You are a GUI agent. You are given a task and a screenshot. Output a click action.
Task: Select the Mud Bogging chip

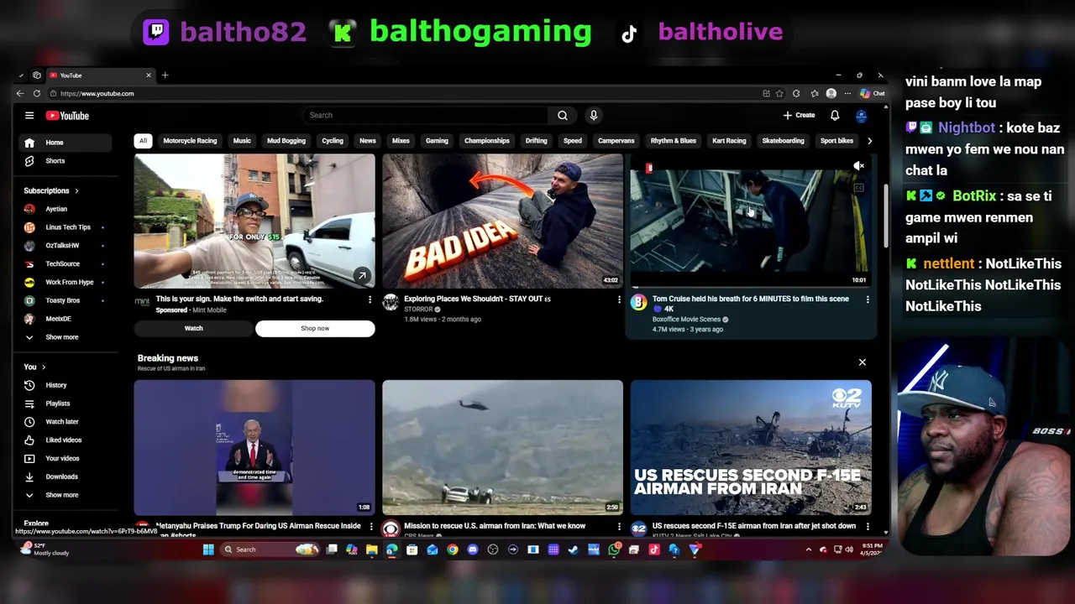286,141
